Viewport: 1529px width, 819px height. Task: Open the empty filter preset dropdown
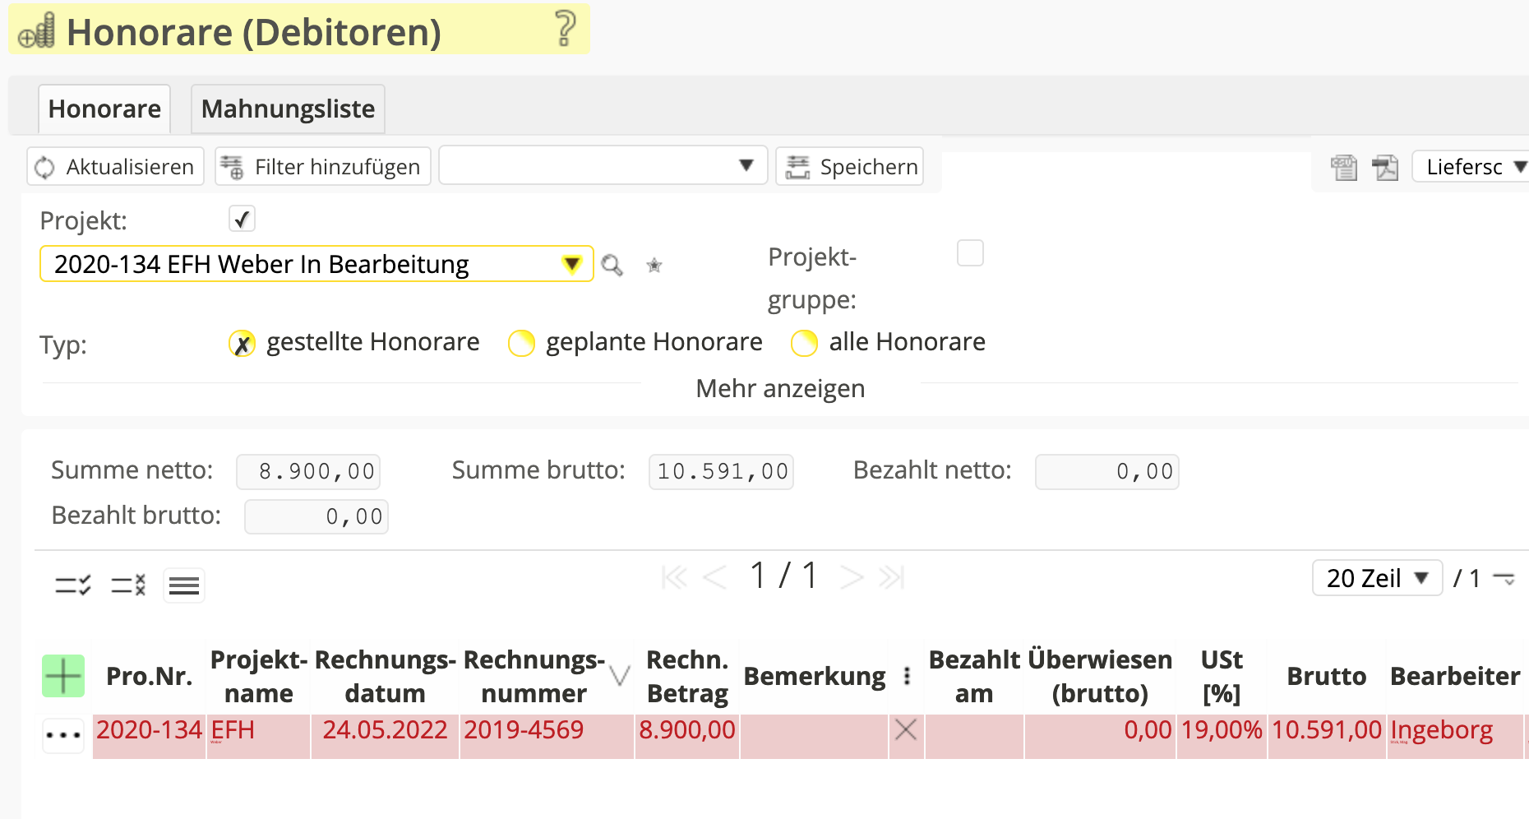[x=603, y=166]
